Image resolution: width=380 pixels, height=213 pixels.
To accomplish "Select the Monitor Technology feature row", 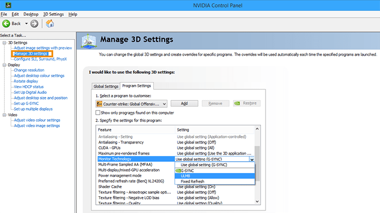I will pyautogui.click(x=136, y=159).
